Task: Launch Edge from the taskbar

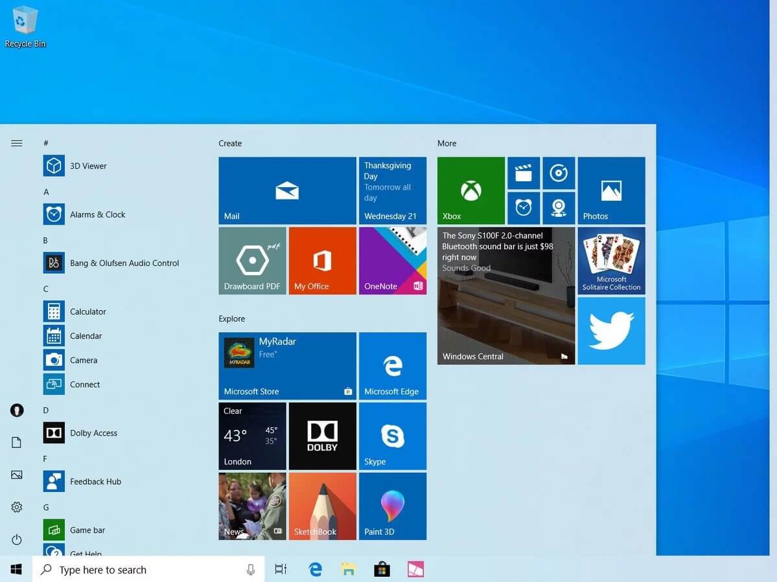Action: 315,569
